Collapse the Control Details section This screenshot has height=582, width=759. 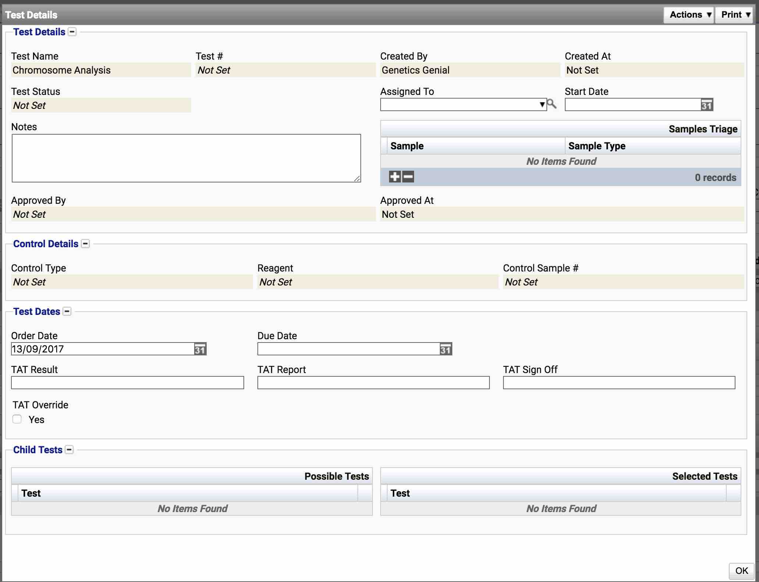(85, 244)
